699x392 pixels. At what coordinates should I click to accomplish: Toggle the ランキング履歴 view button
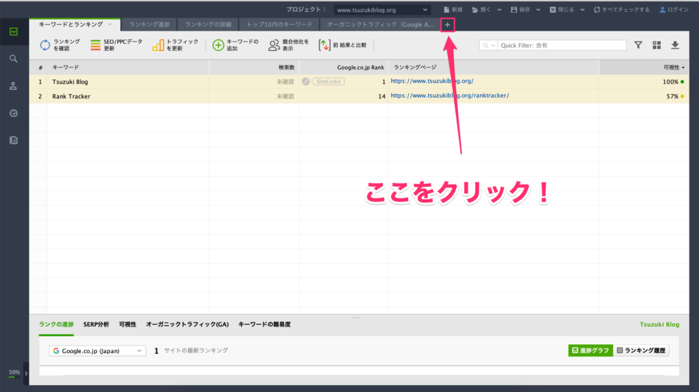pyautogui.click(x=641, y=350)
